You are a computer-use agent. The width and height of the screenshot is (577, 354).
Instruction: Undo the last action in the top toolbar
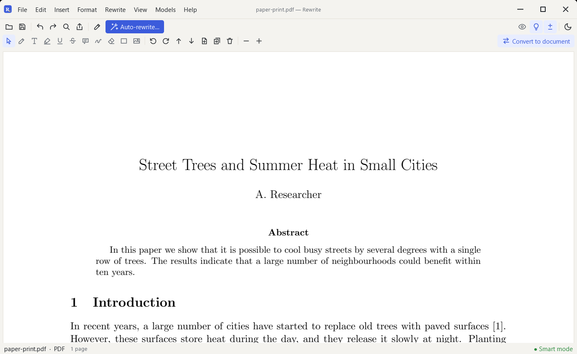point(40,27)
